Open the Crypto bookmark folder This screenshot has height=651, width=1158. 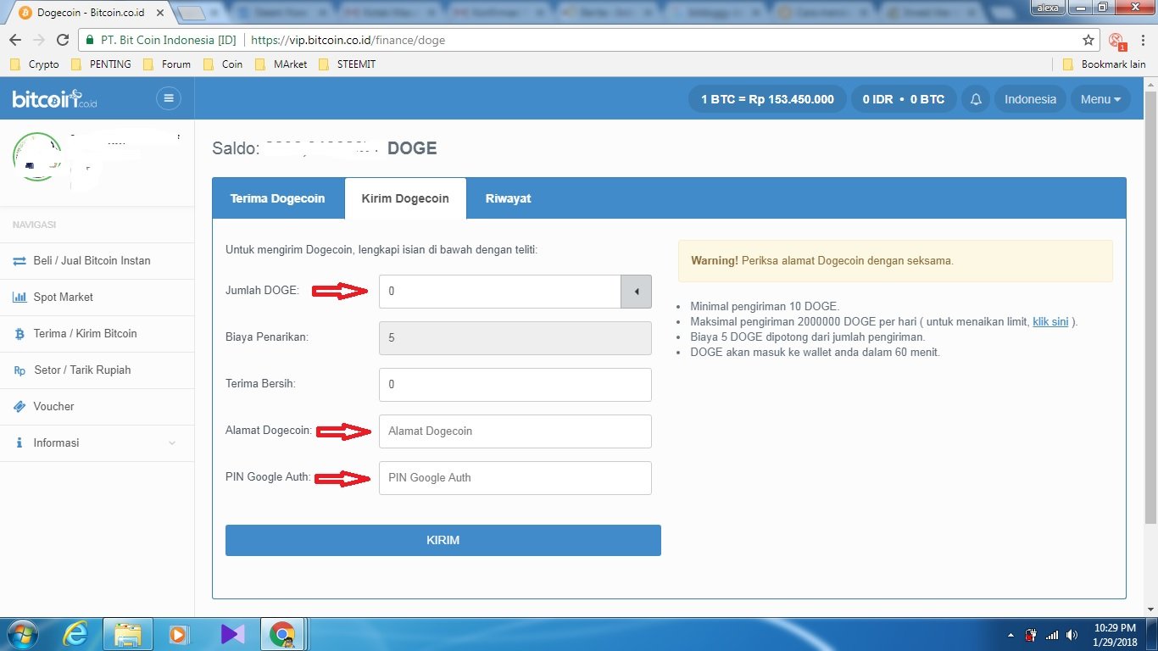click(35, 64)
